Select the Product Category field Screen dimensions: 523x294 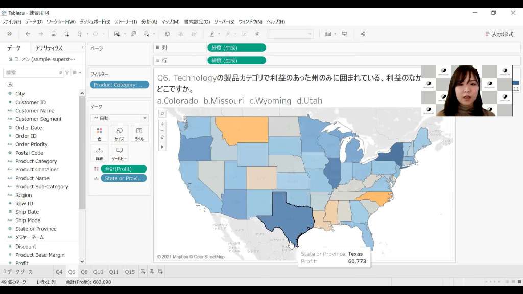(x=36, y=161)
